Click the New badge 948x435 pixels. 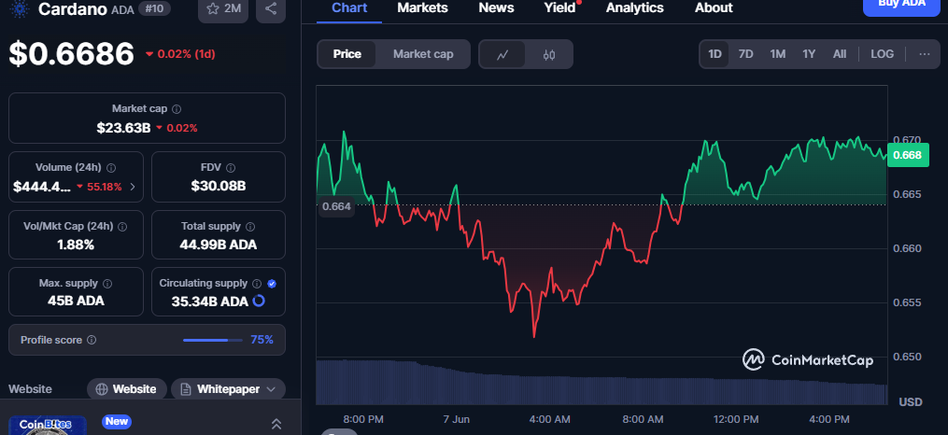click(117, 421)
